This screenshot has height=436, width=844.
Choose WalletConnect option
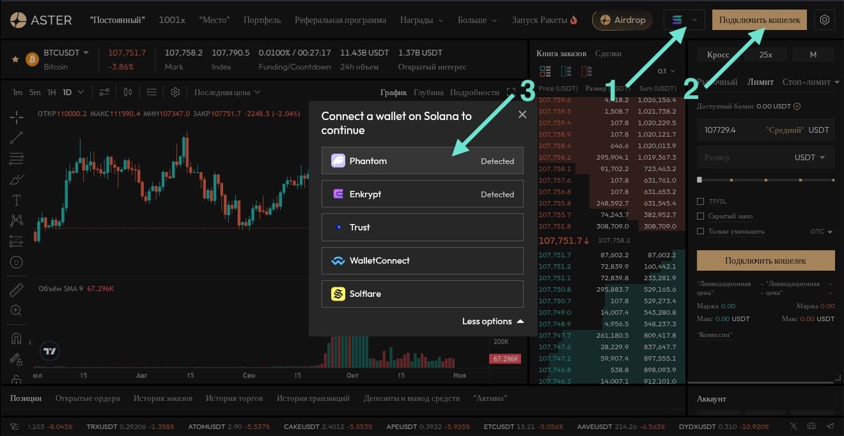(423, 260)
